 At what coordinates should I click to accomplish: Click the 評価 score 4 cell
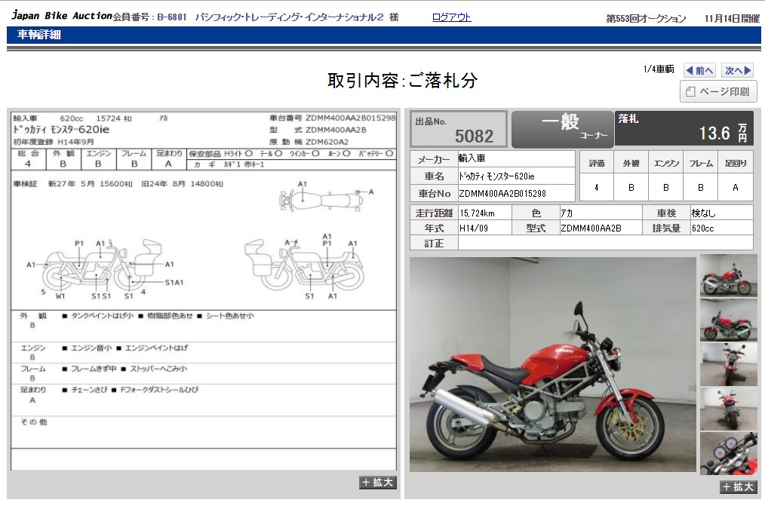click(x=596, y=187)
